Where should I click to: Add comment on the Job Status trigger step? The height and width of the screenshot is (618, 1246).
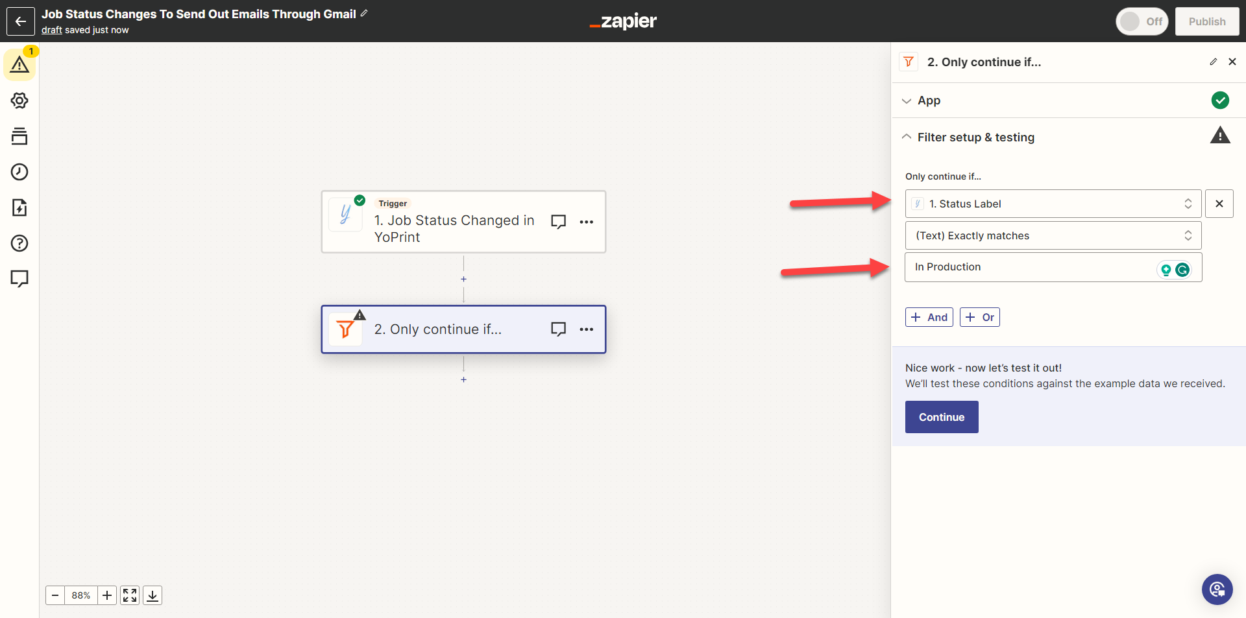(558, 222)
